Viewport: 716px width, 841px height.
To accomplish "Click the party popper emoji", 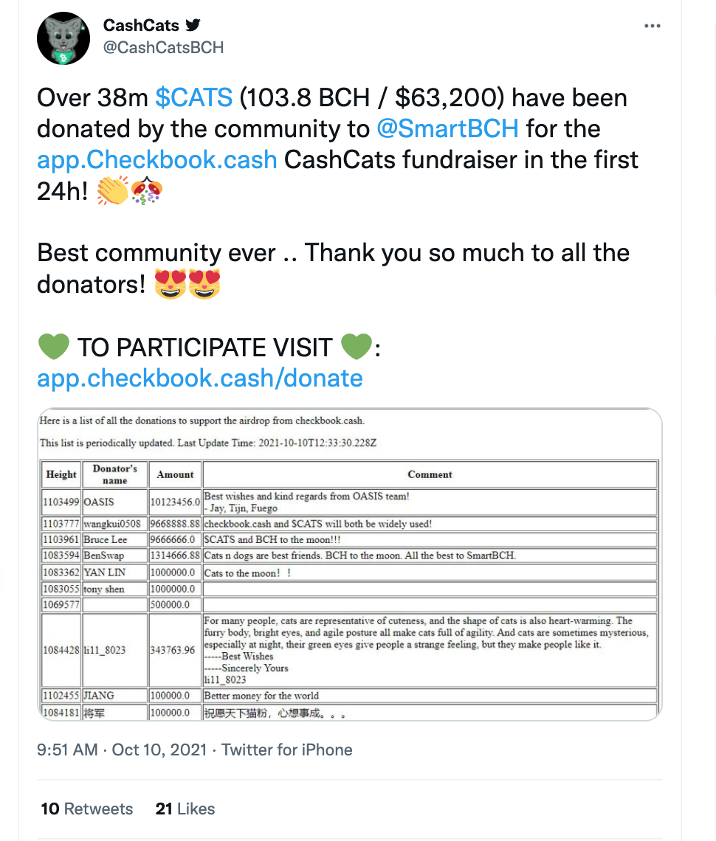I will point(147,192).
